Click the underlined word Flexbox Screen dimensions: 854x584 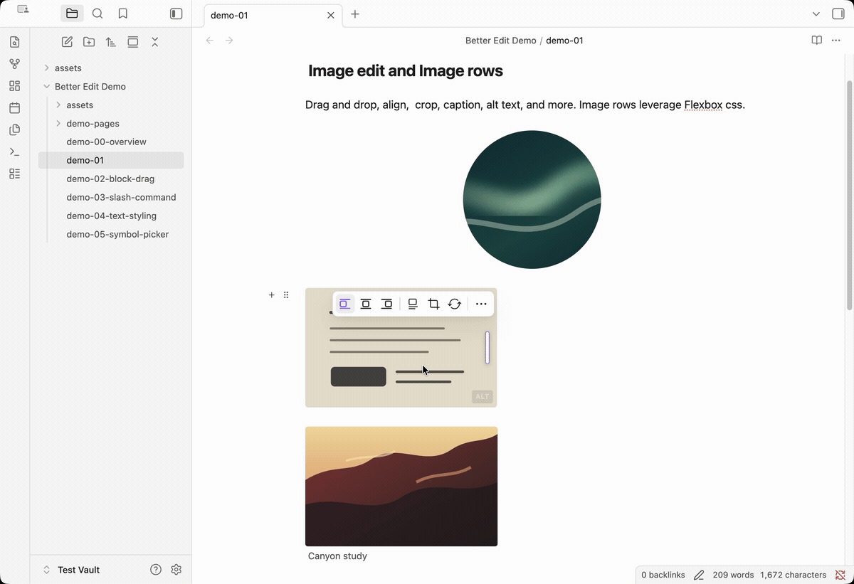(x=703, y=105)
